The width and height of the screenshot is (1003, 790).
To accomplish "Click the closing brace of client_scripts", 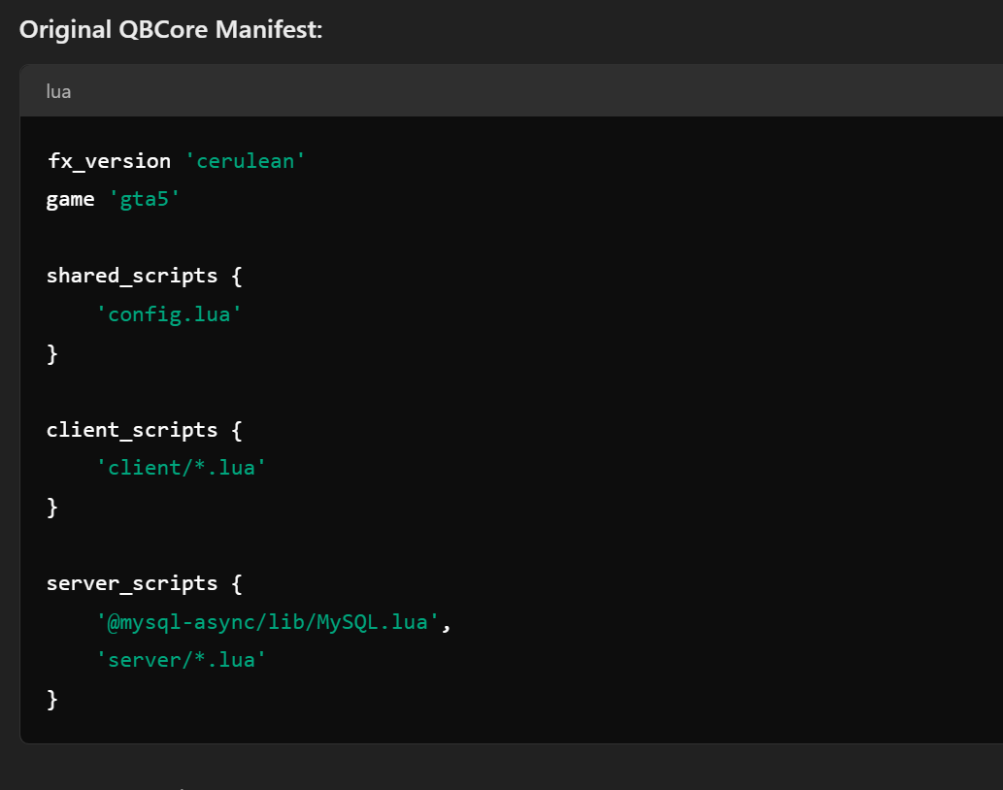I will click(x=51, y=506).
